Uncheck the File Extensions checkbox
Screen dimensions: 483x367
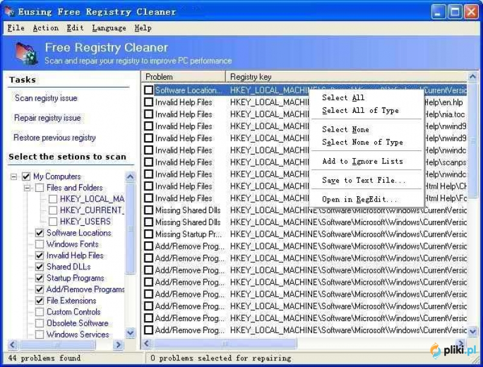pos(39,301)
